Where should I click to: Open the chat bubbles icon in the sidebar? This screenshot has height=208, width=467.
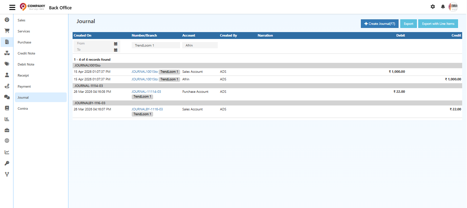click(x=7, y=97)
